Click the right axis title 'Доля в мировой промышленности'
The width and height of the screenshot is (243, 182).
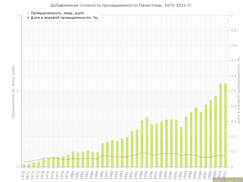pos(239,91)
